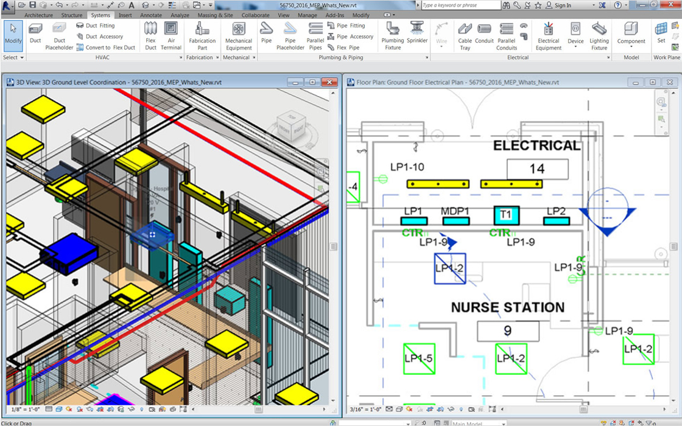
Task: Pick the Cable Tray tool
Action: (x=465, y=35)
